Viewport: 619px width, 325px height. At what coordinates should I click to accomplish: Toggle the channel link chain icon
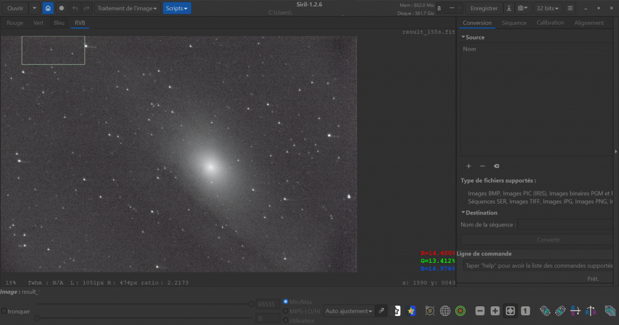pyautogui.click(x=381, y=311)
